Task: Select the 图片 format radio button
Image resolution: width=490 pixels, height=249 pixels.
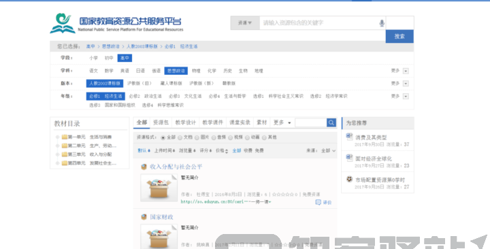Action: (x=197, y=137)
